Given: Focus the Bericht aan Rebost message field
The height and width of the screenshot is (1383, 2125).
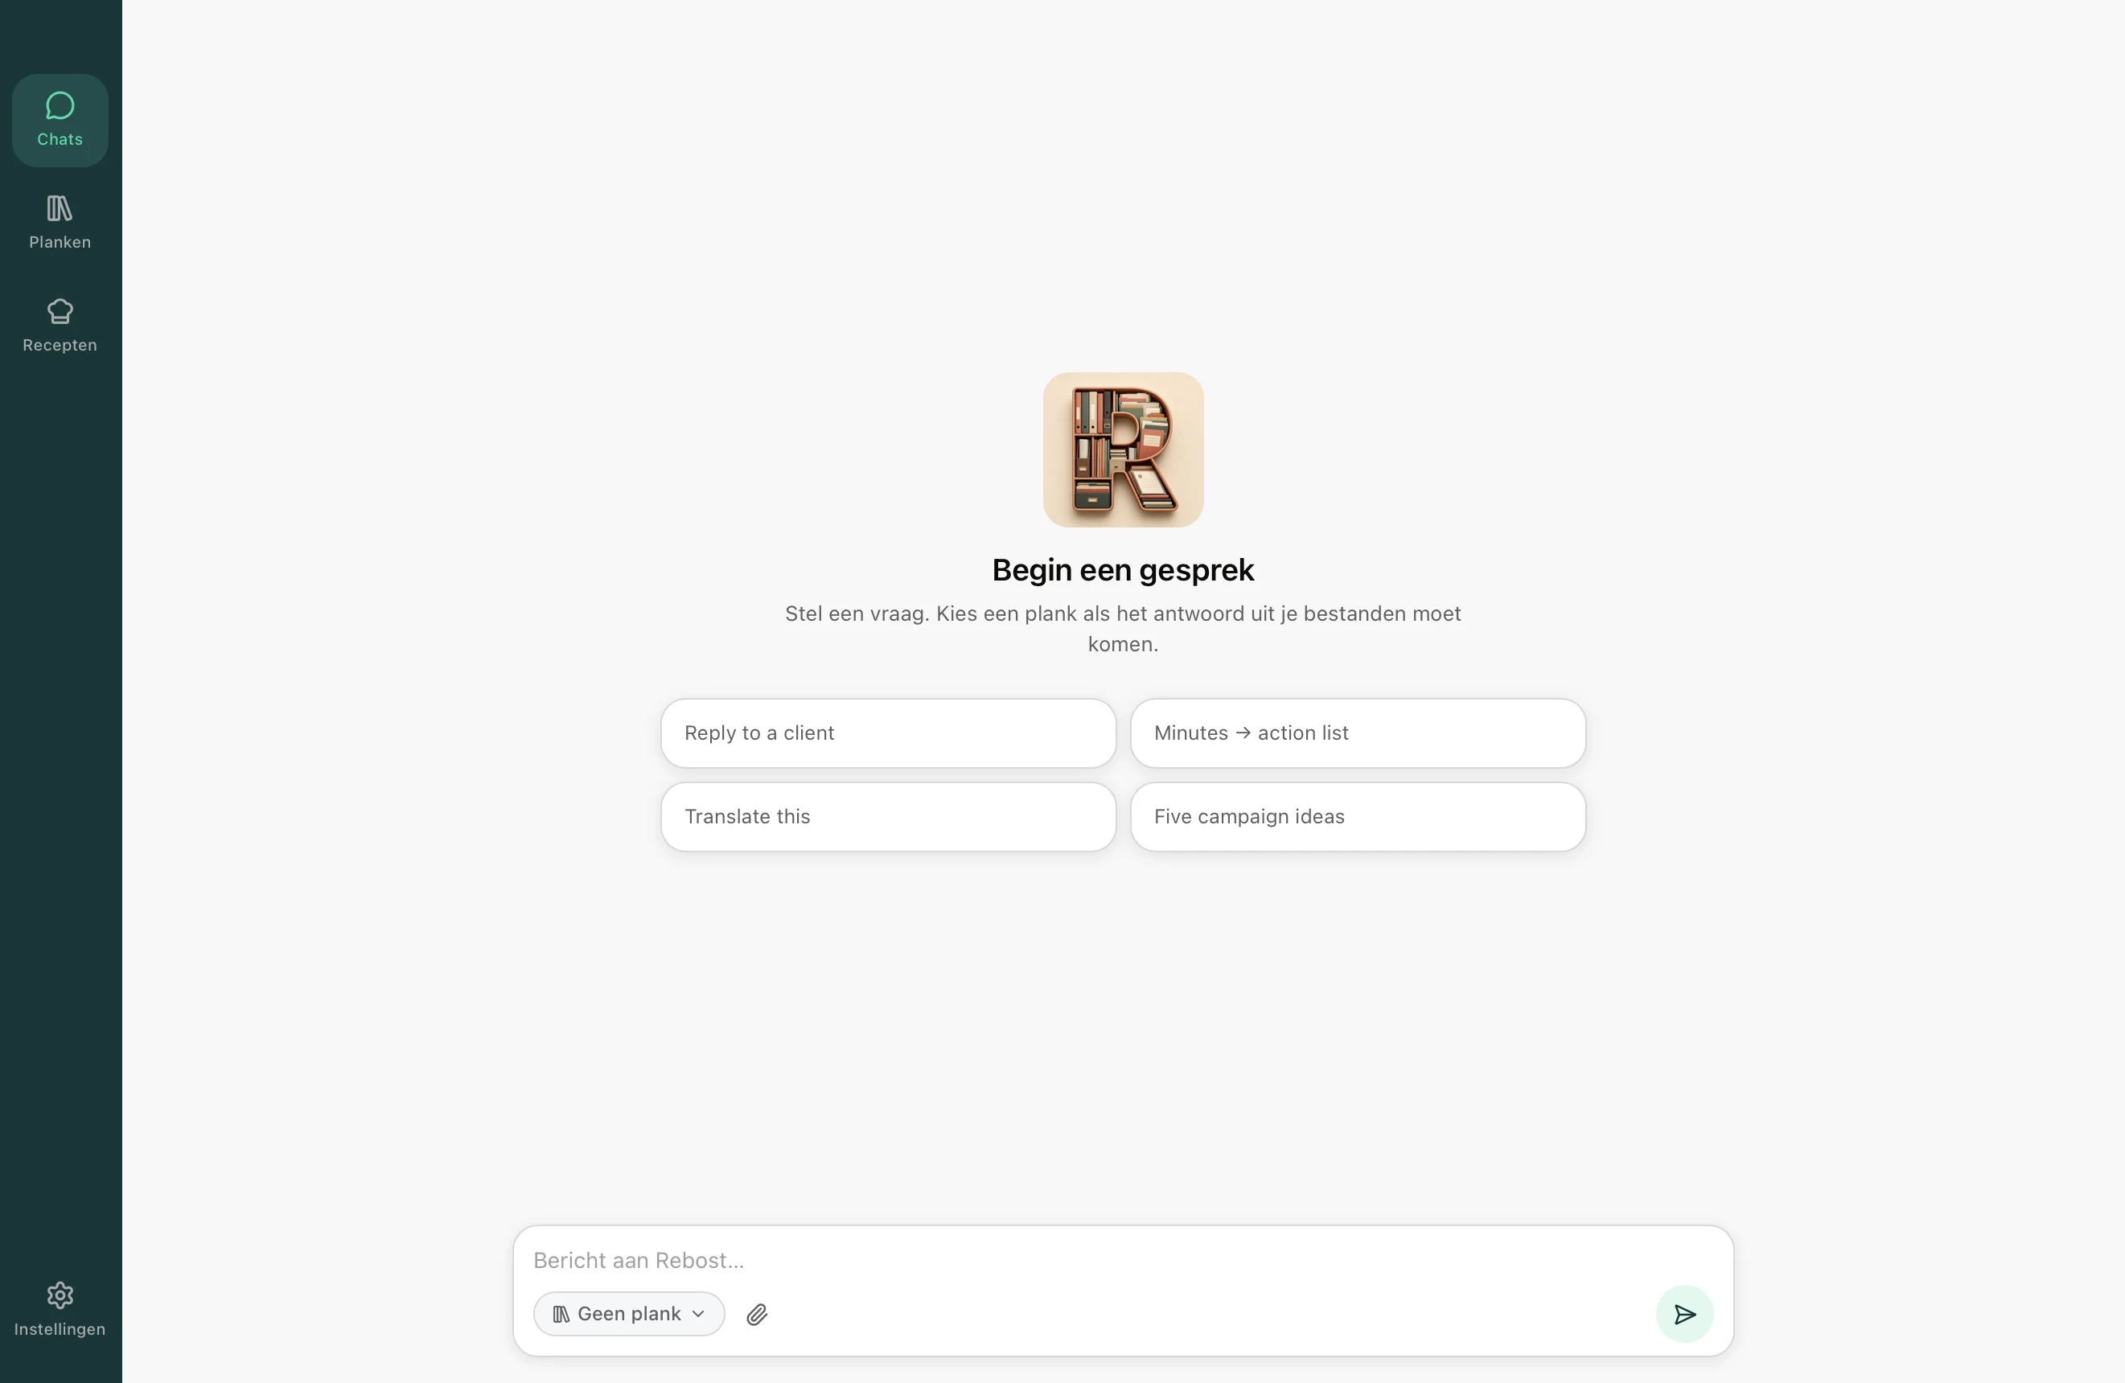Looking at the screenshot, I should click(x=1123, y=1261).
